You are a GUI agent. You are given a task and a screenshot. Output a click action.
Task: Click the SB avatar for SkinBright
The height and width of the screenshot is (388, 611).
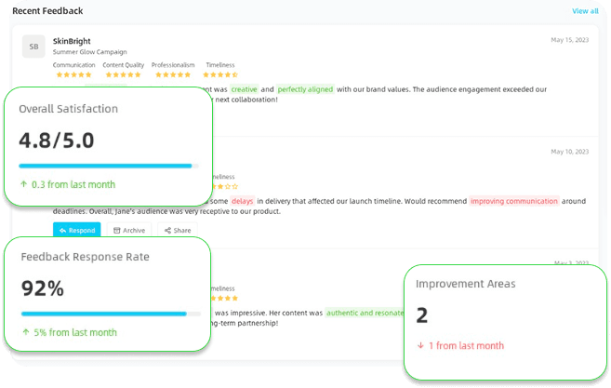pyautogui.click(x=34, y=46)
